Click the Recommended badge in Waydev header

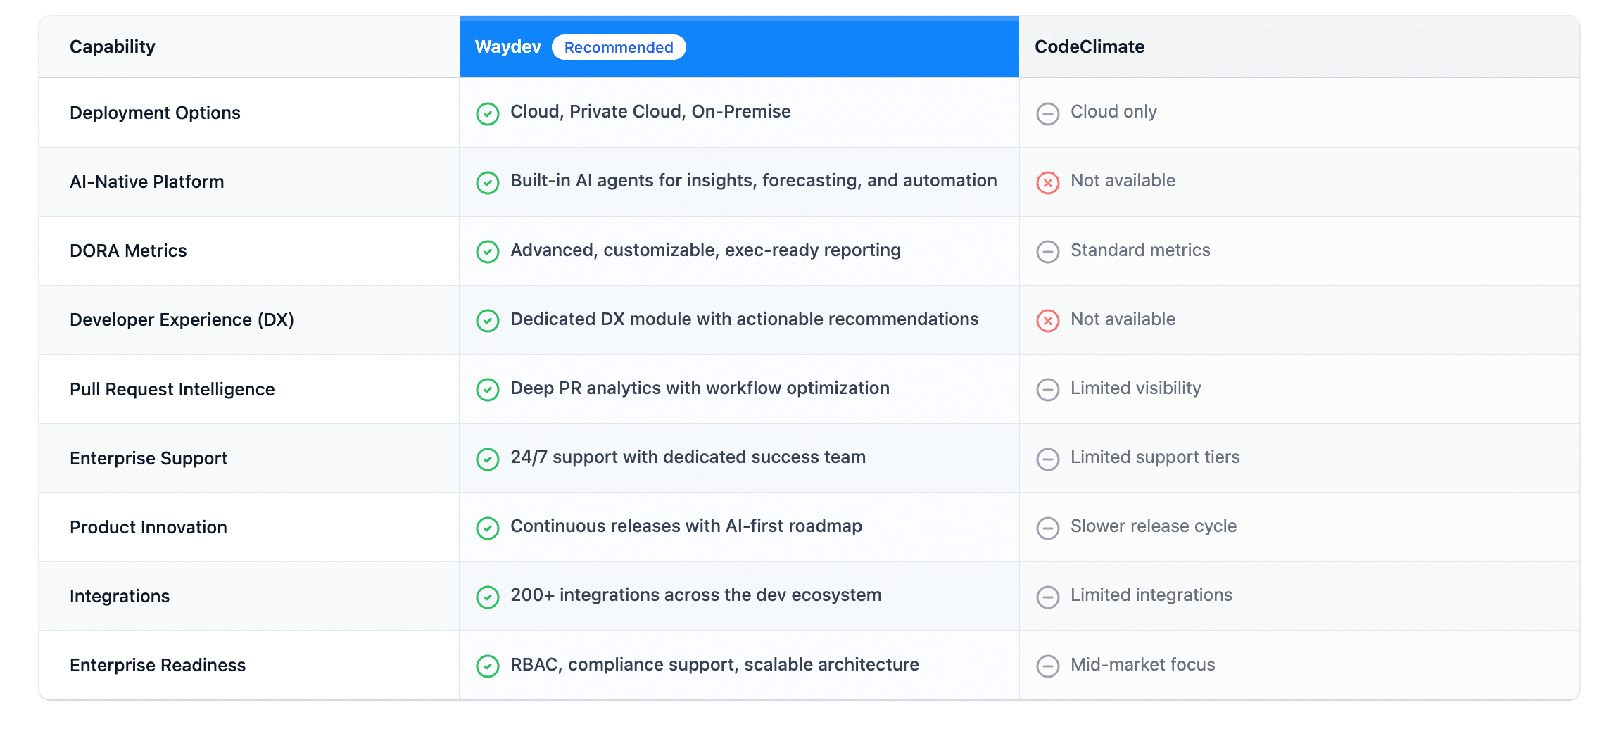(618, 47)
